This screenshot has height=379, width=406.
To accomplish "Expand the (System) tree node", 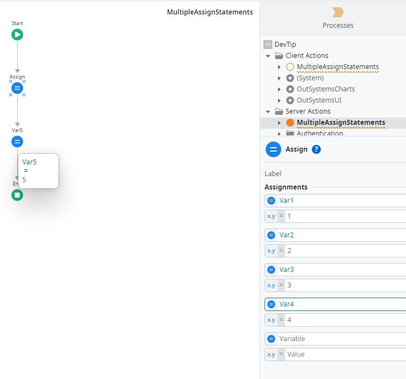I will coord(280,78).
